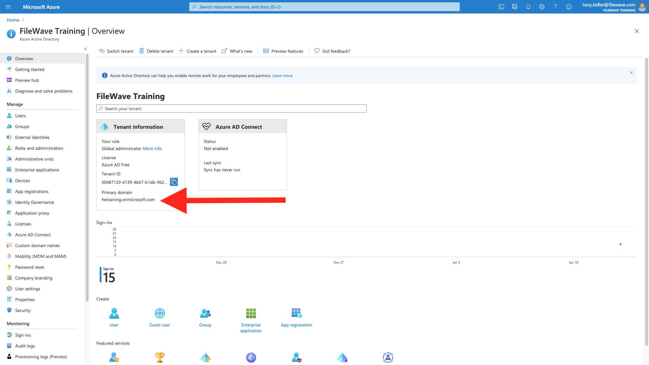
Task: Open the feedback smiley icon
Action: (569, 7)
